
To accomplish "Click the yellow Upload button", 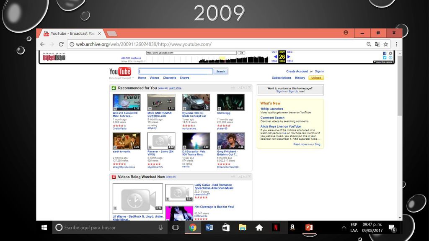I will pos(316,78).
